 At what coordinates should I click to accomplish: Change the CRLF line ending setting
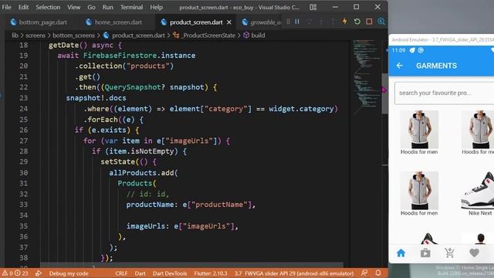121,273
